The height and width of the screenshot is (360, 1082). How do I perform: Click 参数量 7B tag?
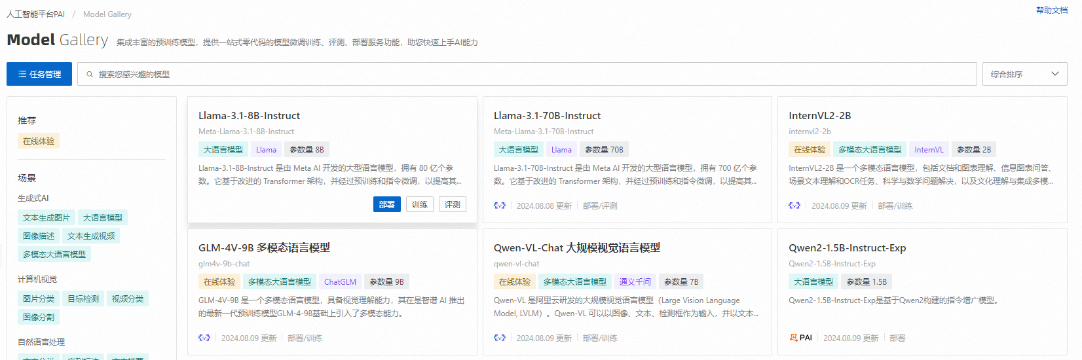pyautogui.click(x=681, y=282)
